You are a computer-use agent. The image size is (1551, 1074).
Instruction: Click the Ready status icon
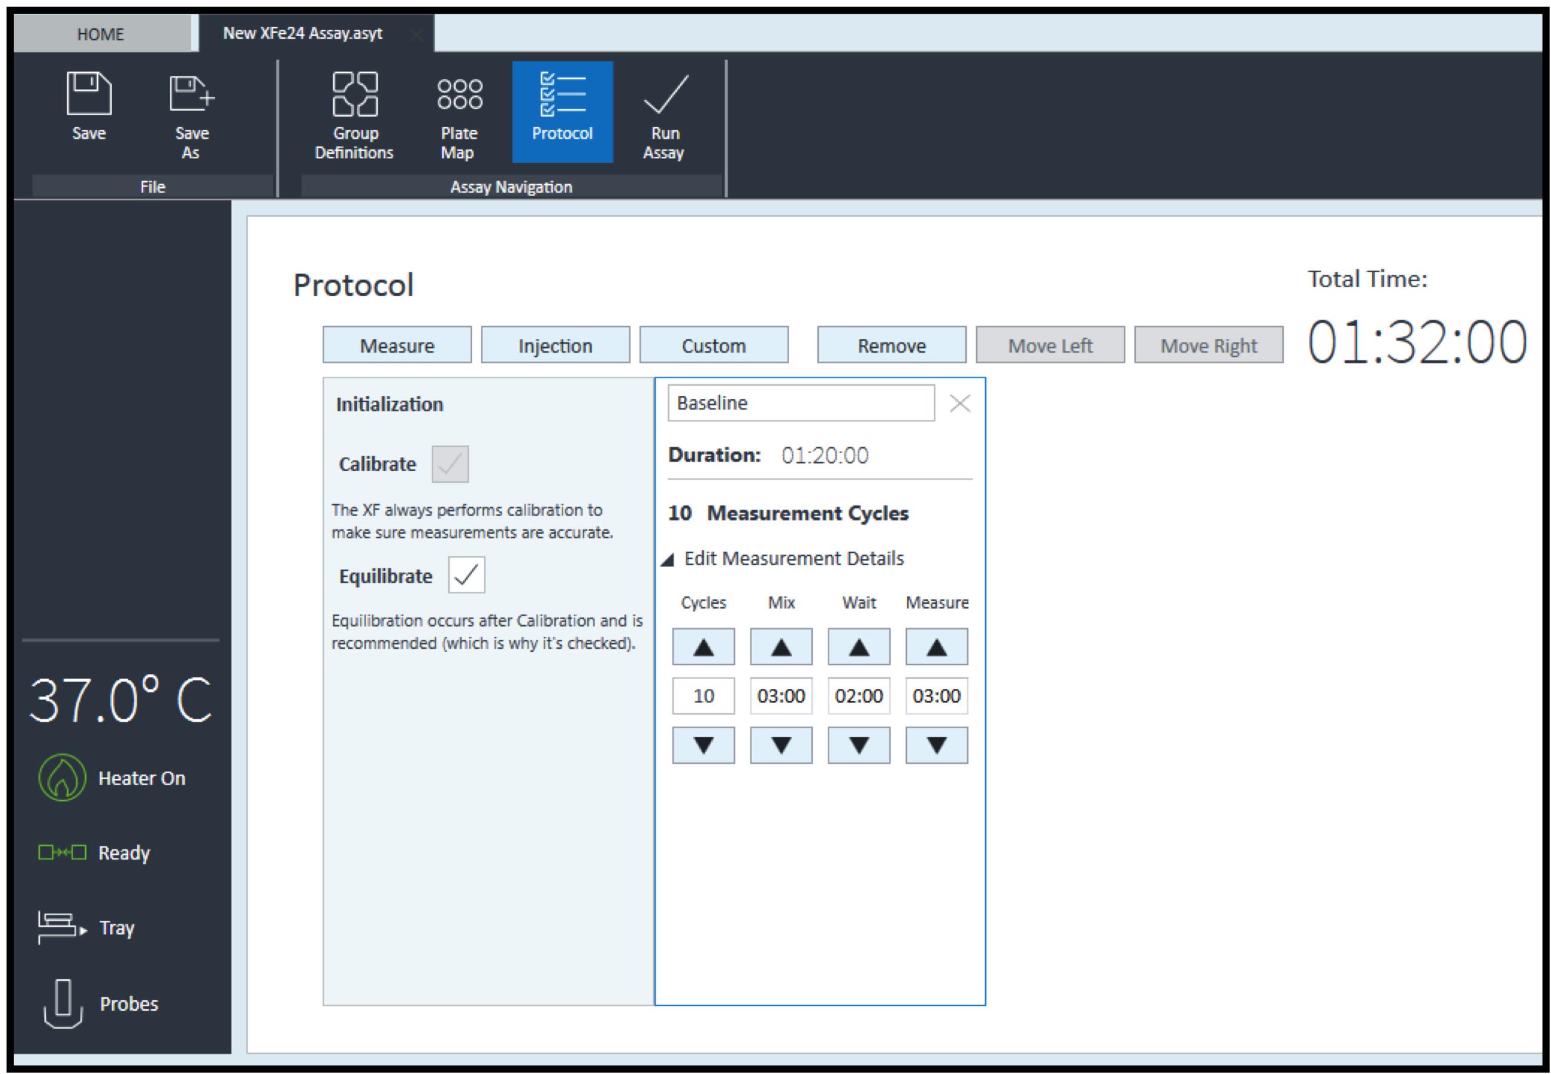pyautogui.click(x=62, y=853)
